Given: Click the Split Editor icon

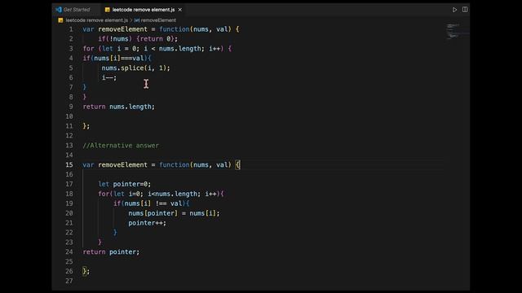Looking at the screenshot, I should (465, 10).
